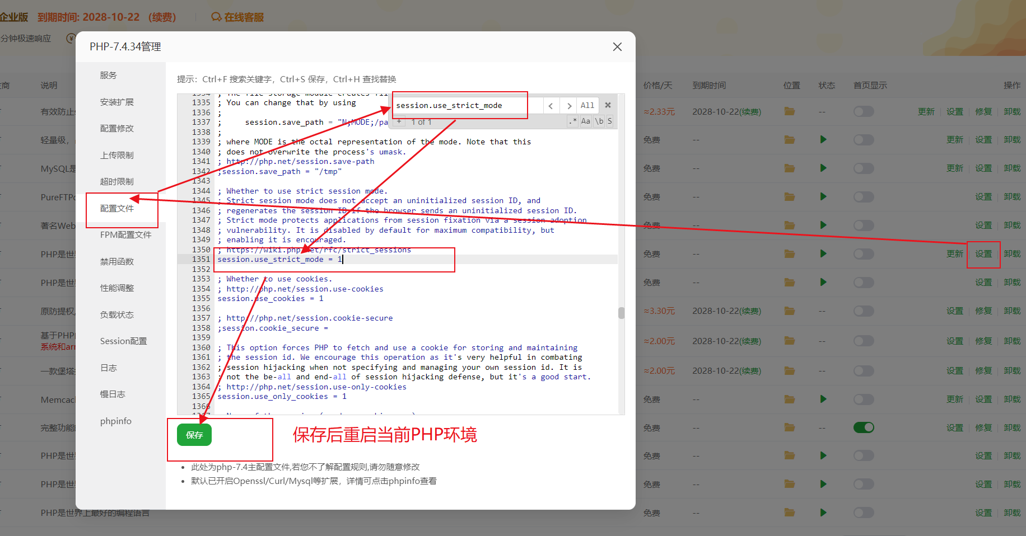The width and height of the screenshot is (1026, 536).
Task: Click 更新 in the MySQL row
Action: pyautogui.click(x=955, y=168)
